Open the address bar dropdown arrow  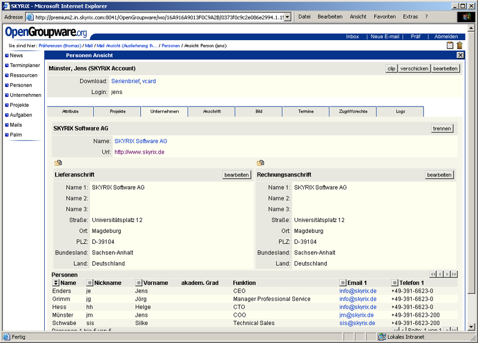coord(288,17)
